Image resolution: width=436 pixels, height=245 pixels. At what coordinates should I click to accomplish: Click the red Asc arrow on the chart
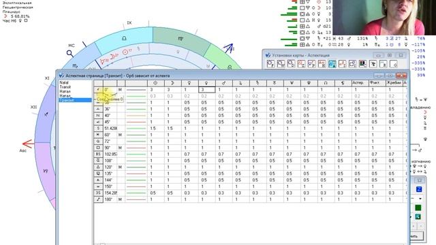coord(28,144)
